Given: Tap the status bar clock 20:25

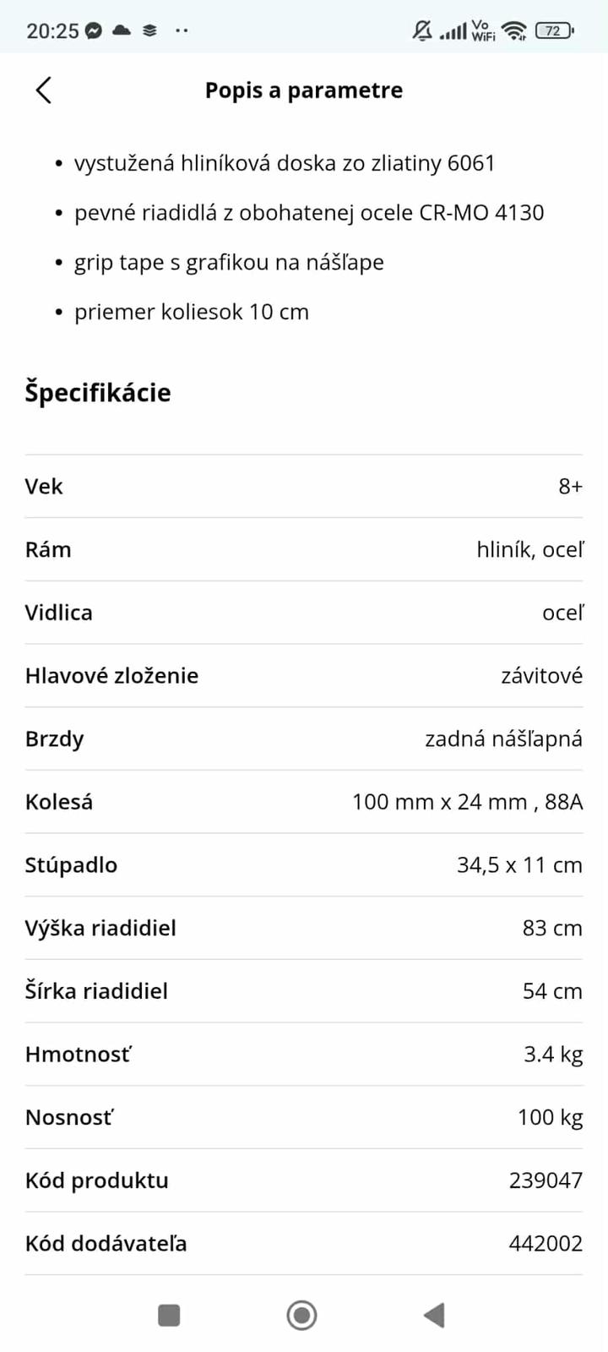Looking at the screenshot, I should [52, 31].
